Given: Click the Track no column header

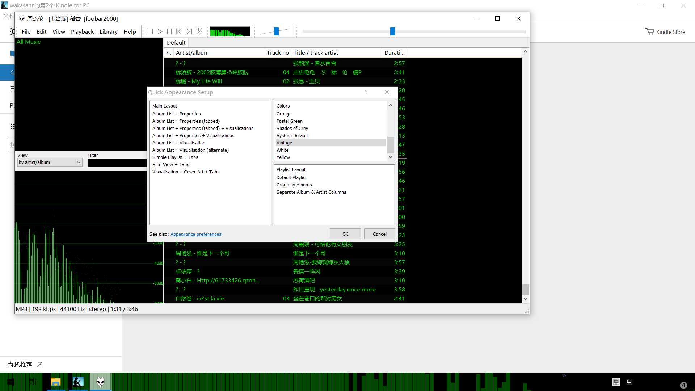Looking at the screenshot, I should 278,52.
